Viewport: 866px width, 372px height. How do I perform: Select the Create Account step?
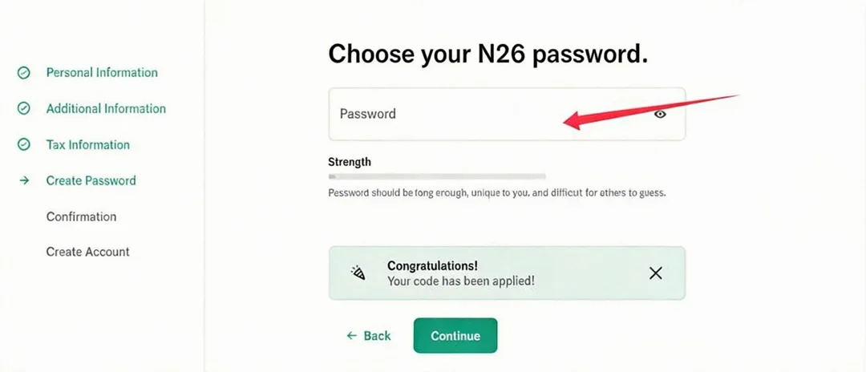pyautogui.click(x=87, y=252)
